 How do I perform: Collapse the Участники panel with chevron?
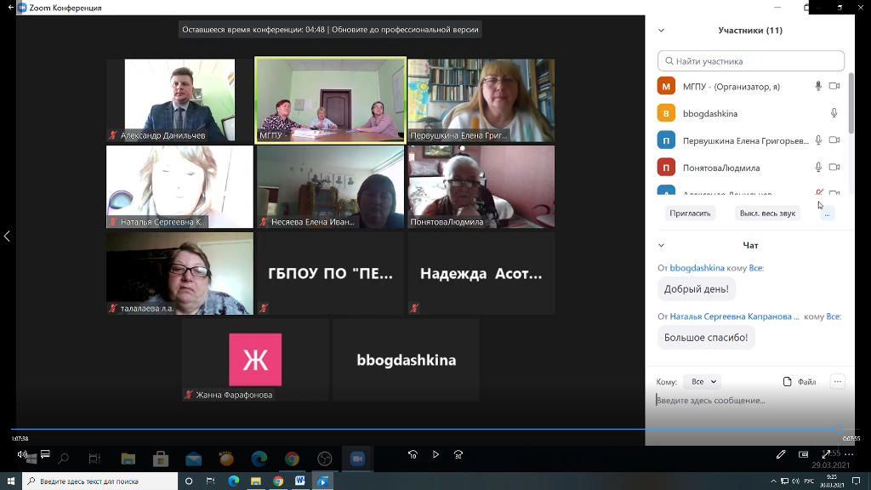pyautogui.click(x=661, y=31)
